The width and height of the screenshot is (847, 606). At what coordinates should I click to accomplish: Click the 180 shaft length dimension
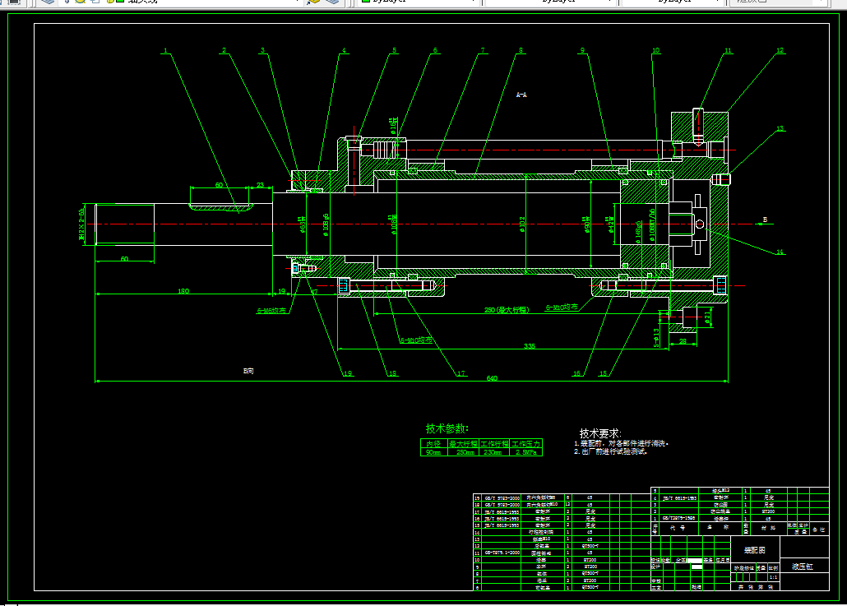pos(183,291)
